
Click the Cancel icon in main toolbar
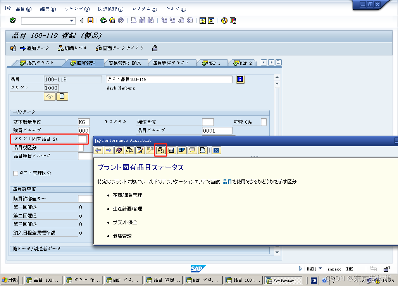[x=121, y=20]
